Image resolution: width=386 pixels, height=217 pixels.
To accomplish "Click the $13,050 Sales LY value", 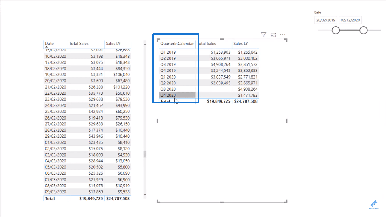I will [x=123, y=161].
